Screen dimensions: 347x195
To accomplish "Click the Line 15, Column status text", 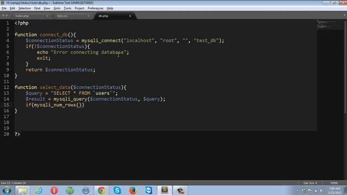I will tap(13, 183).
